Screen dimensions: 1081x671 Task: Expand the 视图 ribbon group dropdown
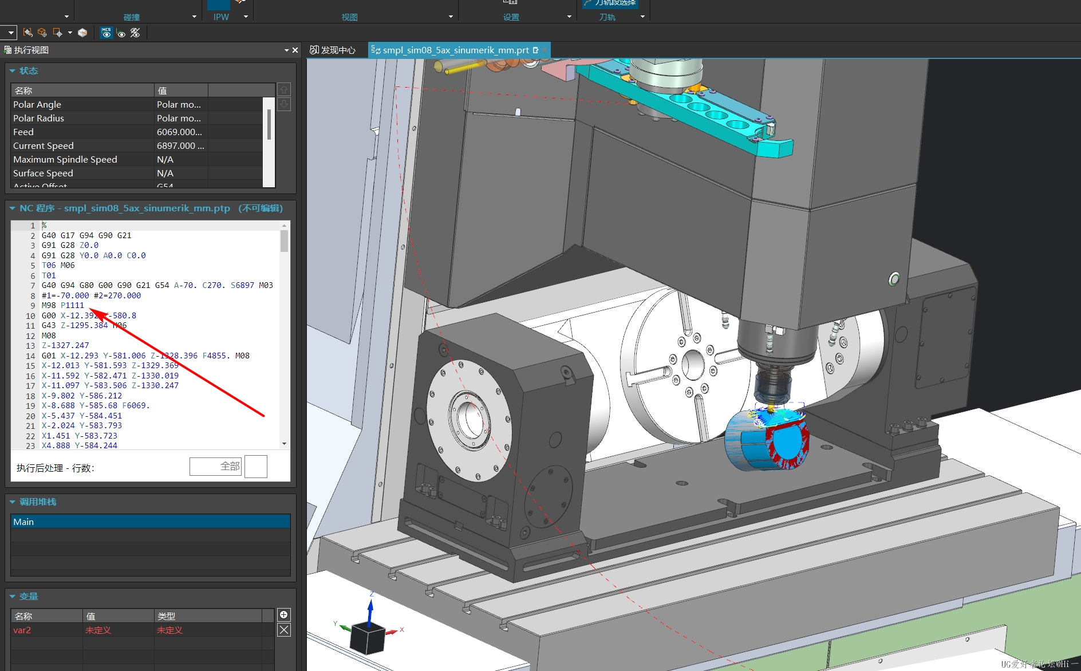click(x=451, y=17)
